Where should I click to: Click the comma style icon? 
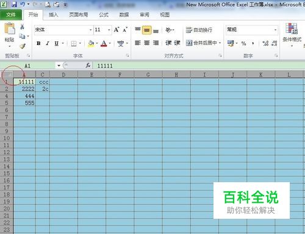click(253, 43)
